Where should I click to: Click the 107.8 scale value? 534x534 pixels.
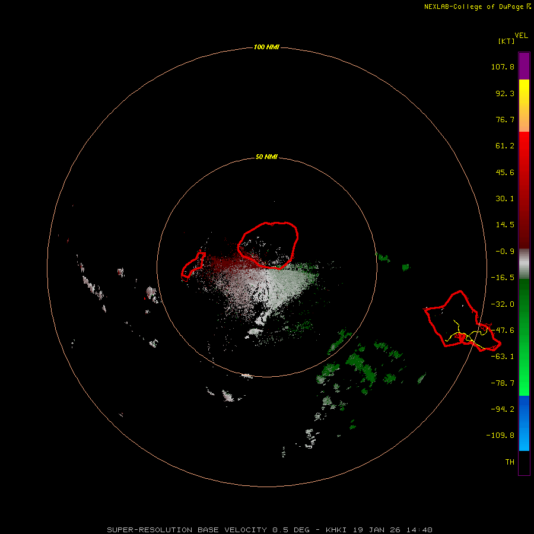503,66
